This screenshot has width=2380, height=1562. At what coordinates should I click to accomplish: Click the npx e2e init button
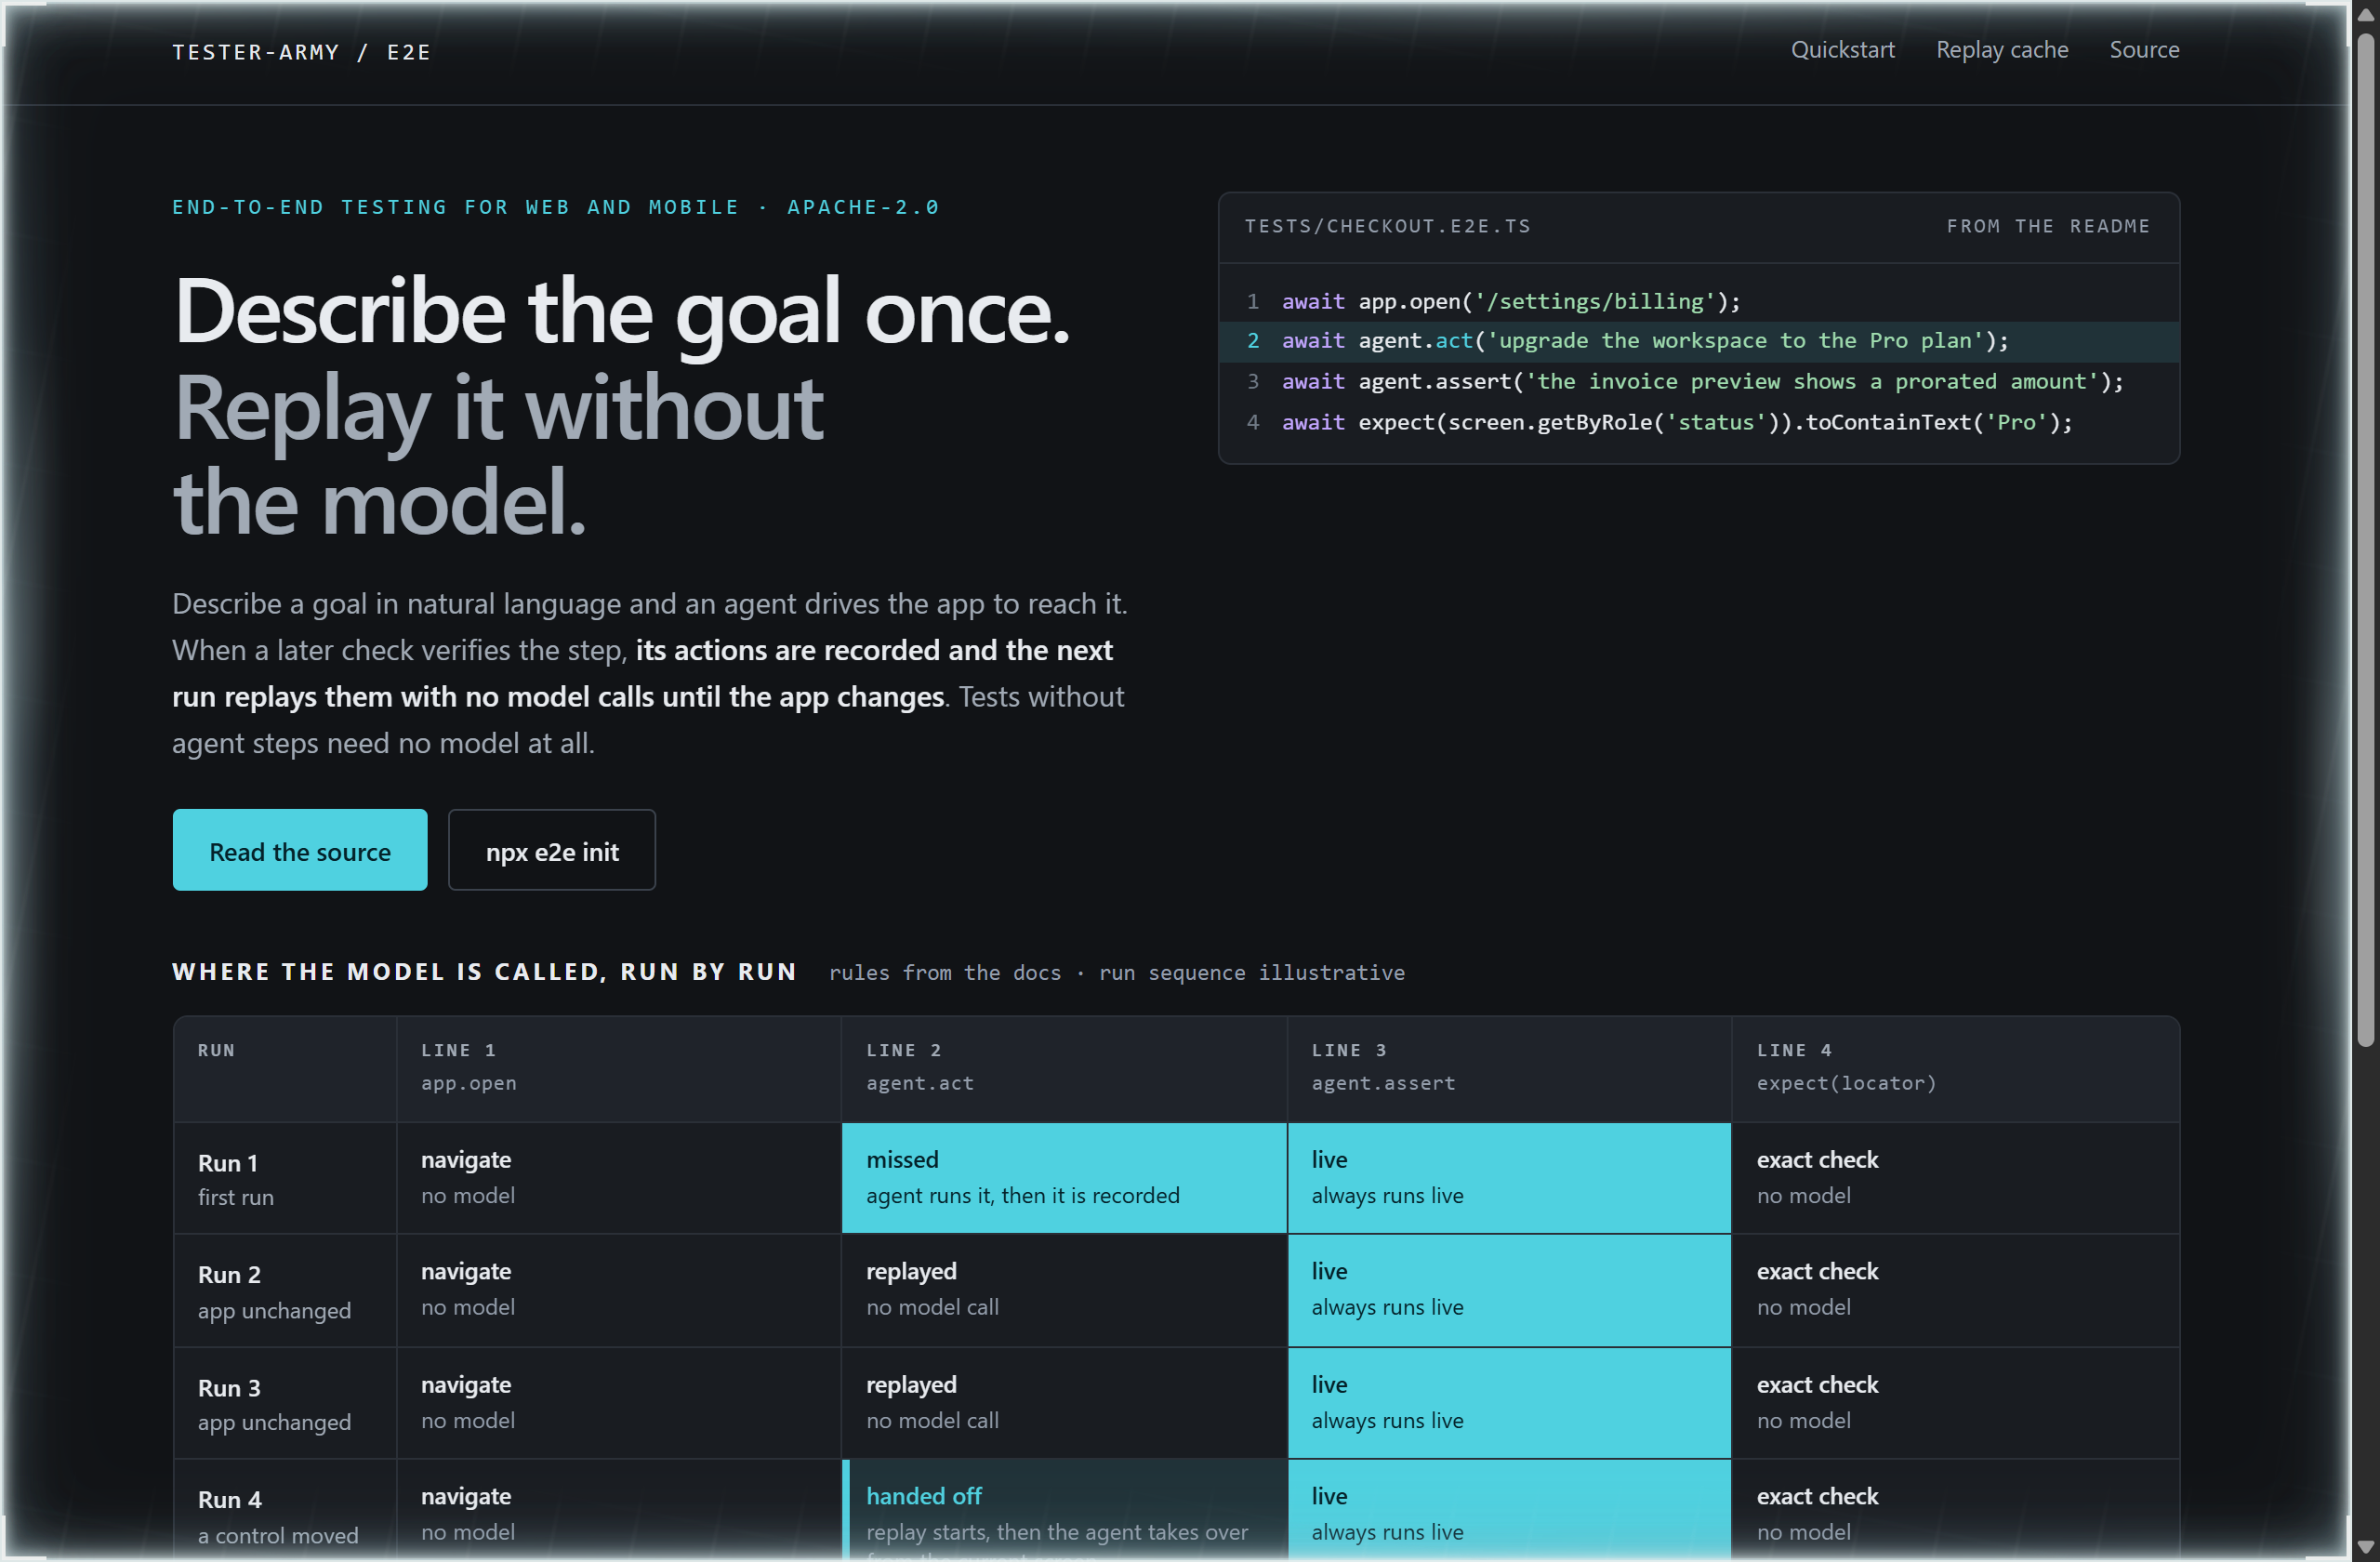(x=551, y=850)
